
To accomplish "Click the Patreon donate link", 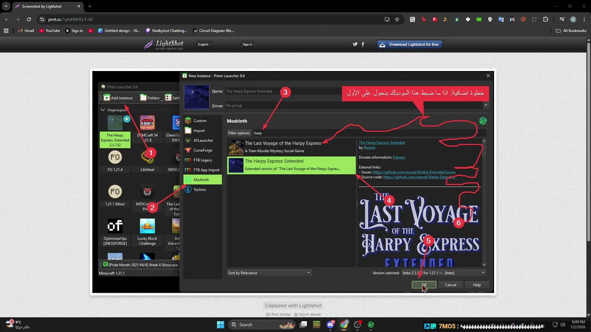I will point(399,157).
